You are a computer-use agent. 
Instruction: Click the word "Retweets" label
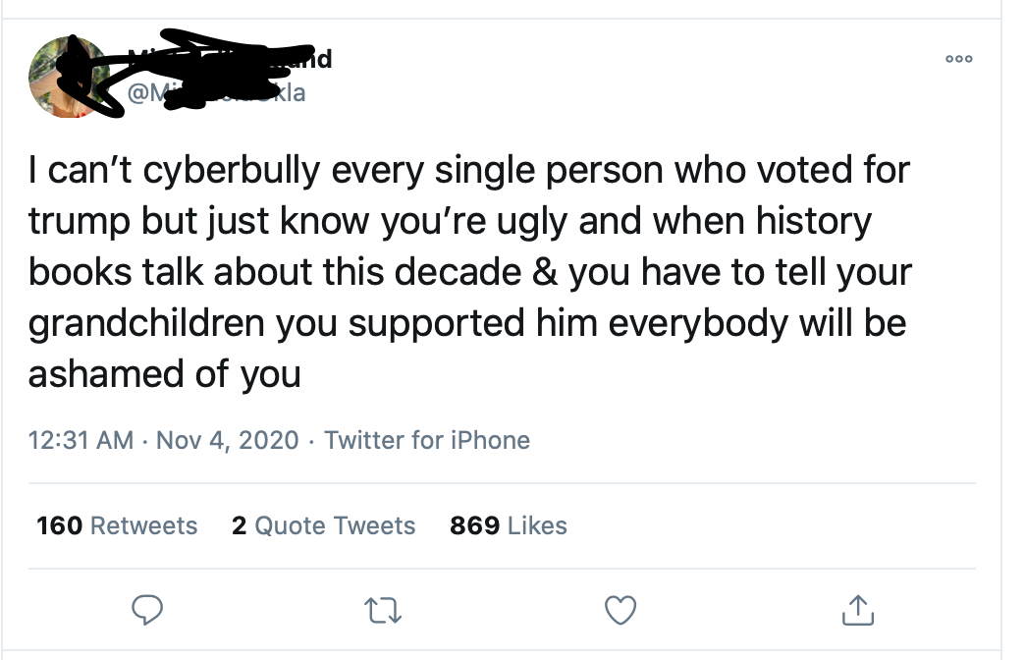(143, 525)
